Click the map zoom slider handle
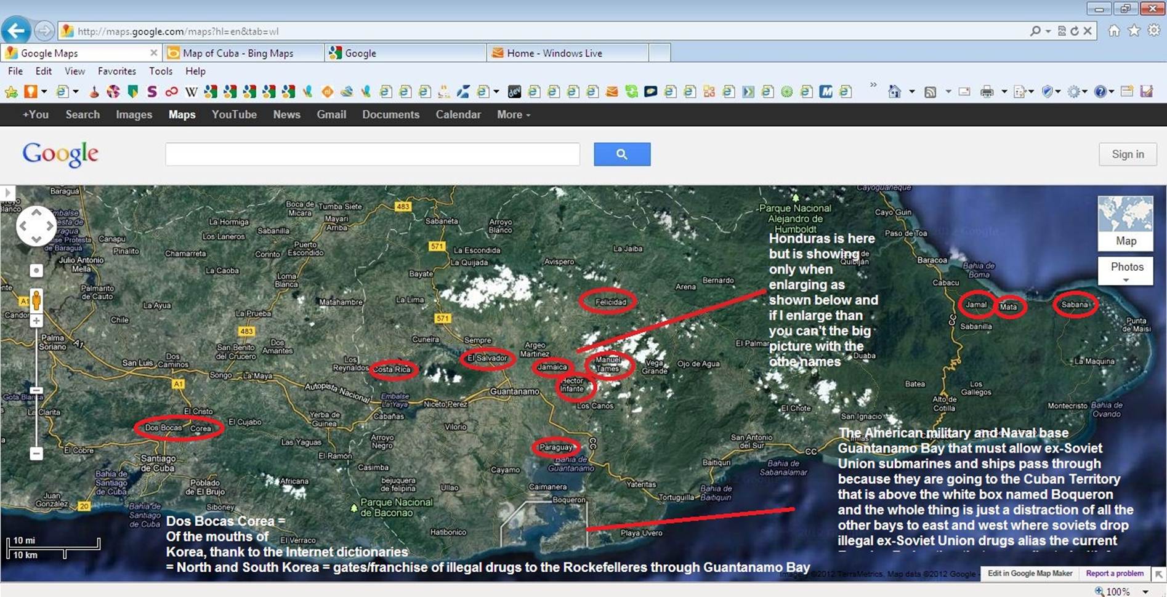 [x=36, y=390]
